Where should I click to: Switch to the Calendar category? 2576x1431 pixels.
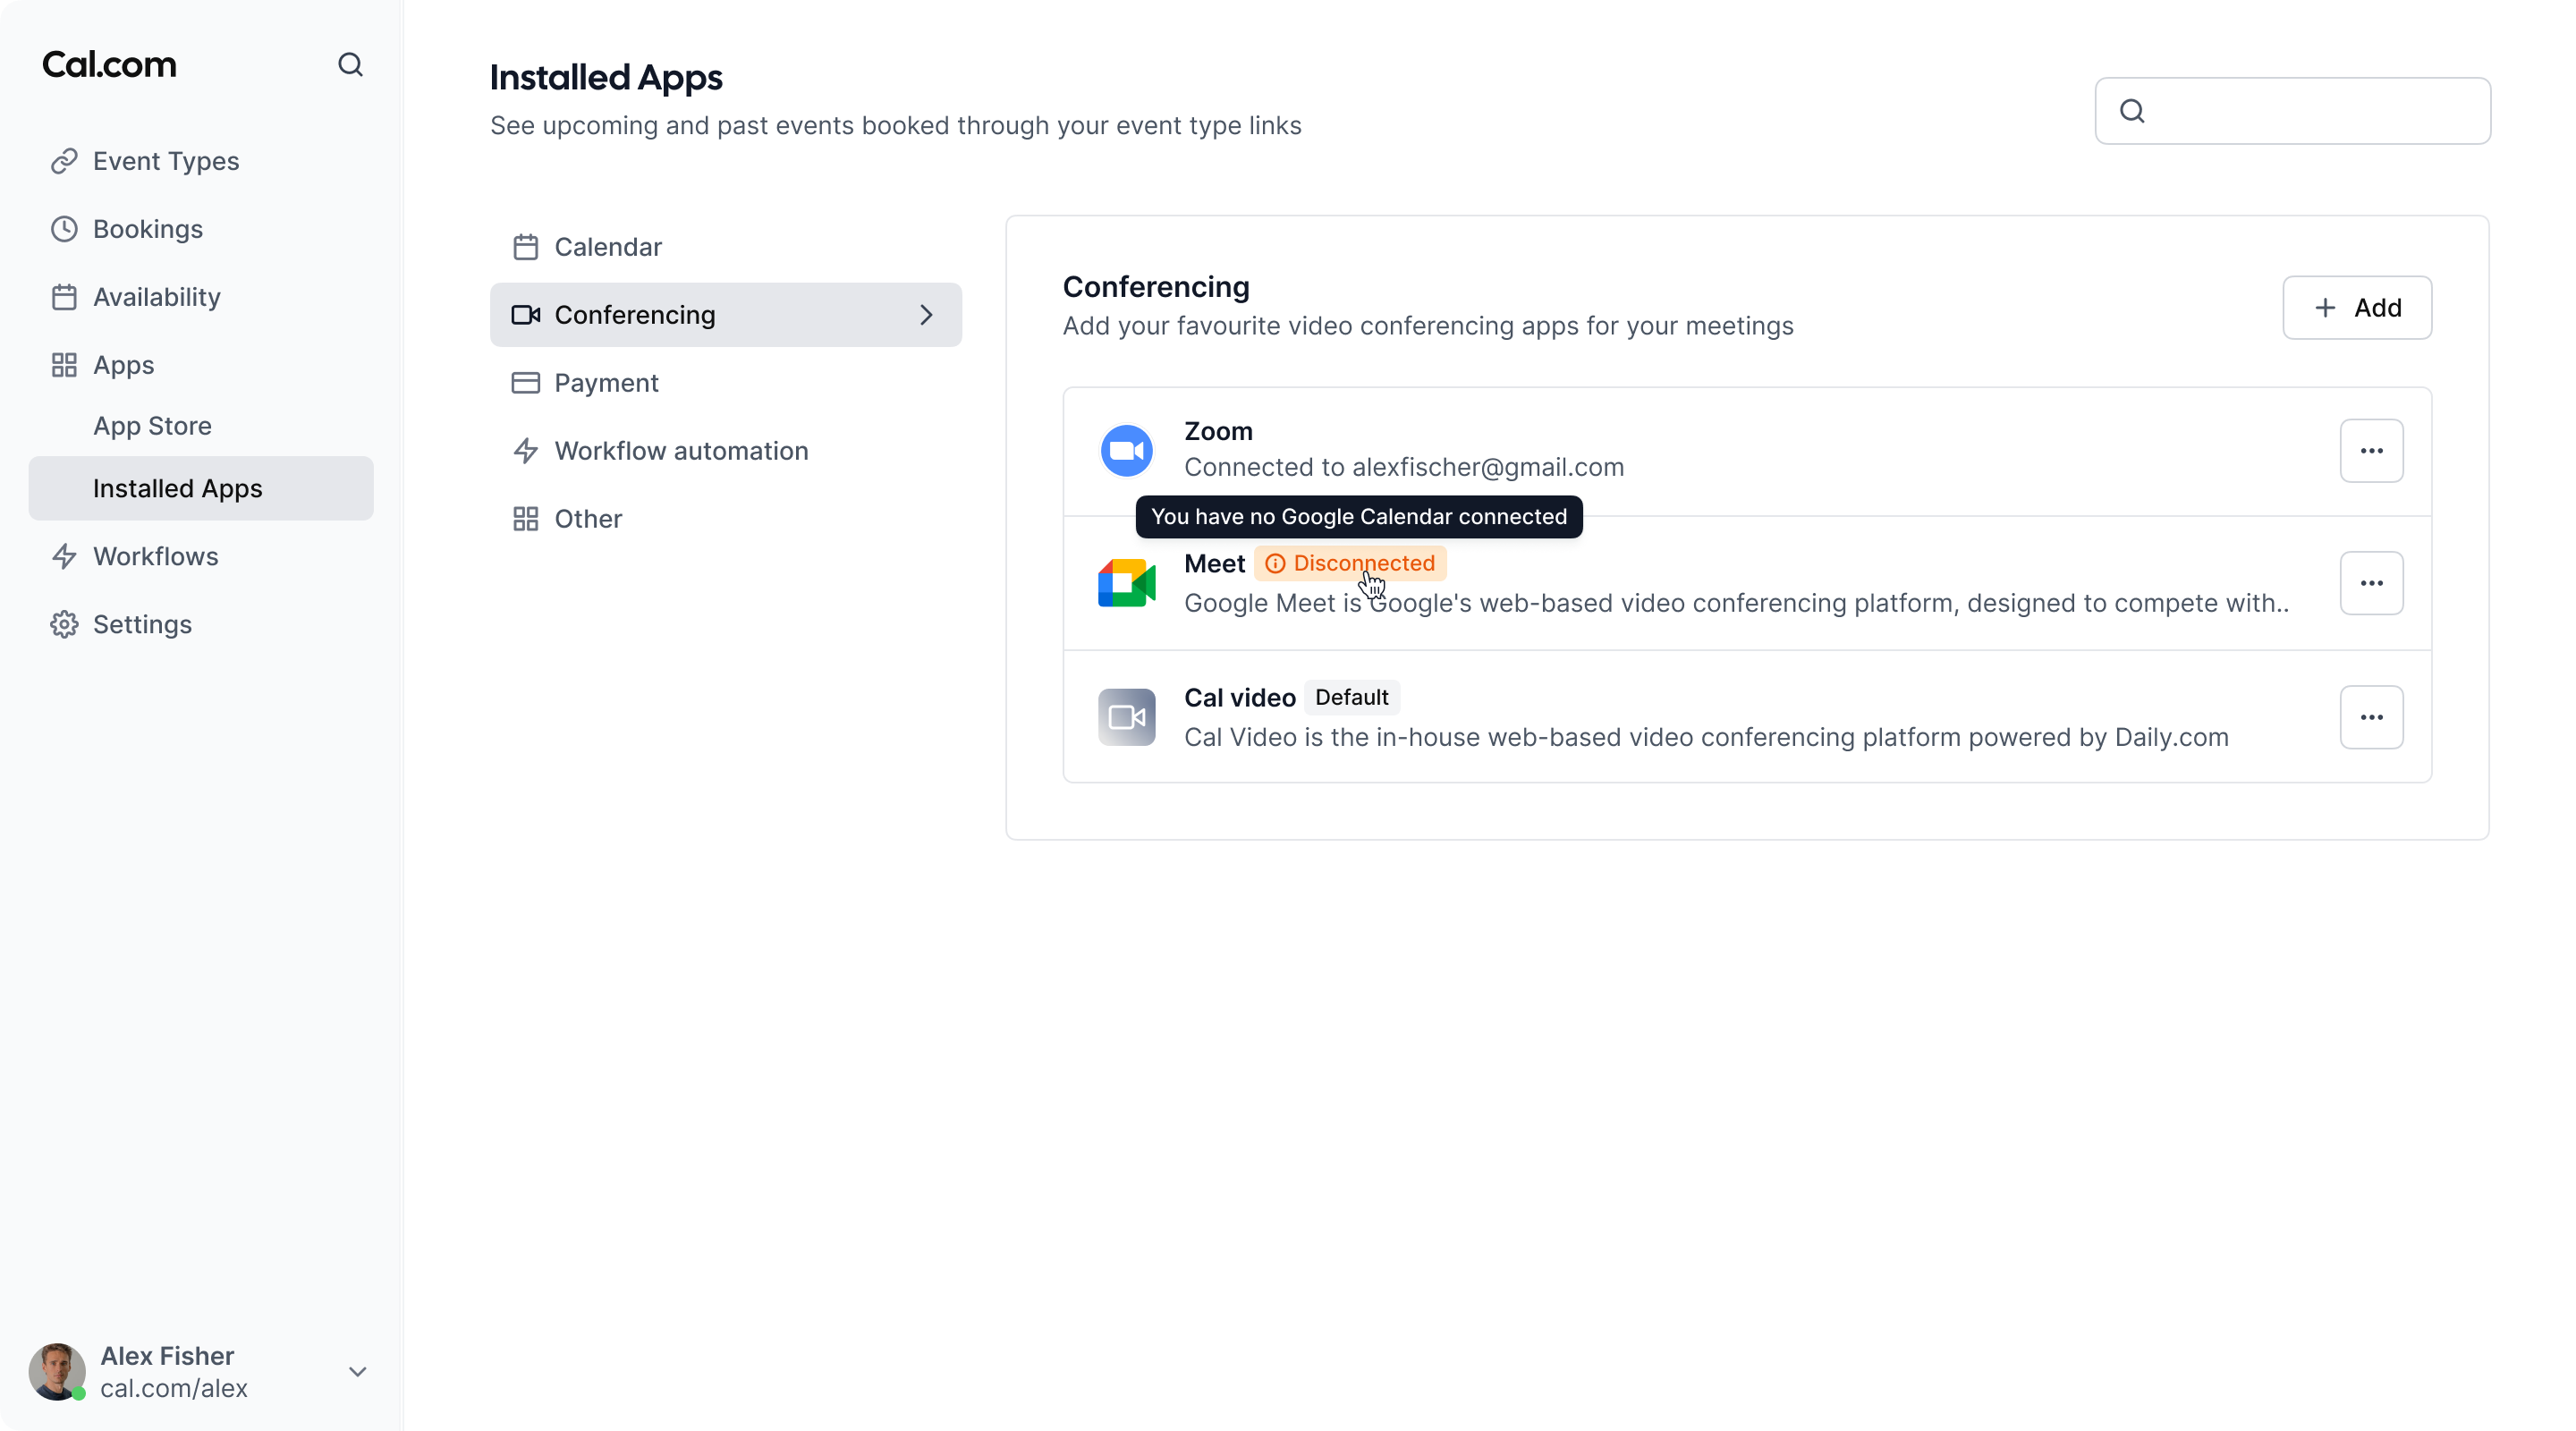tap(608, 247)
